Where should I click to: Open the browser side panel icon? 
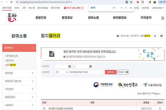point(150,2)
